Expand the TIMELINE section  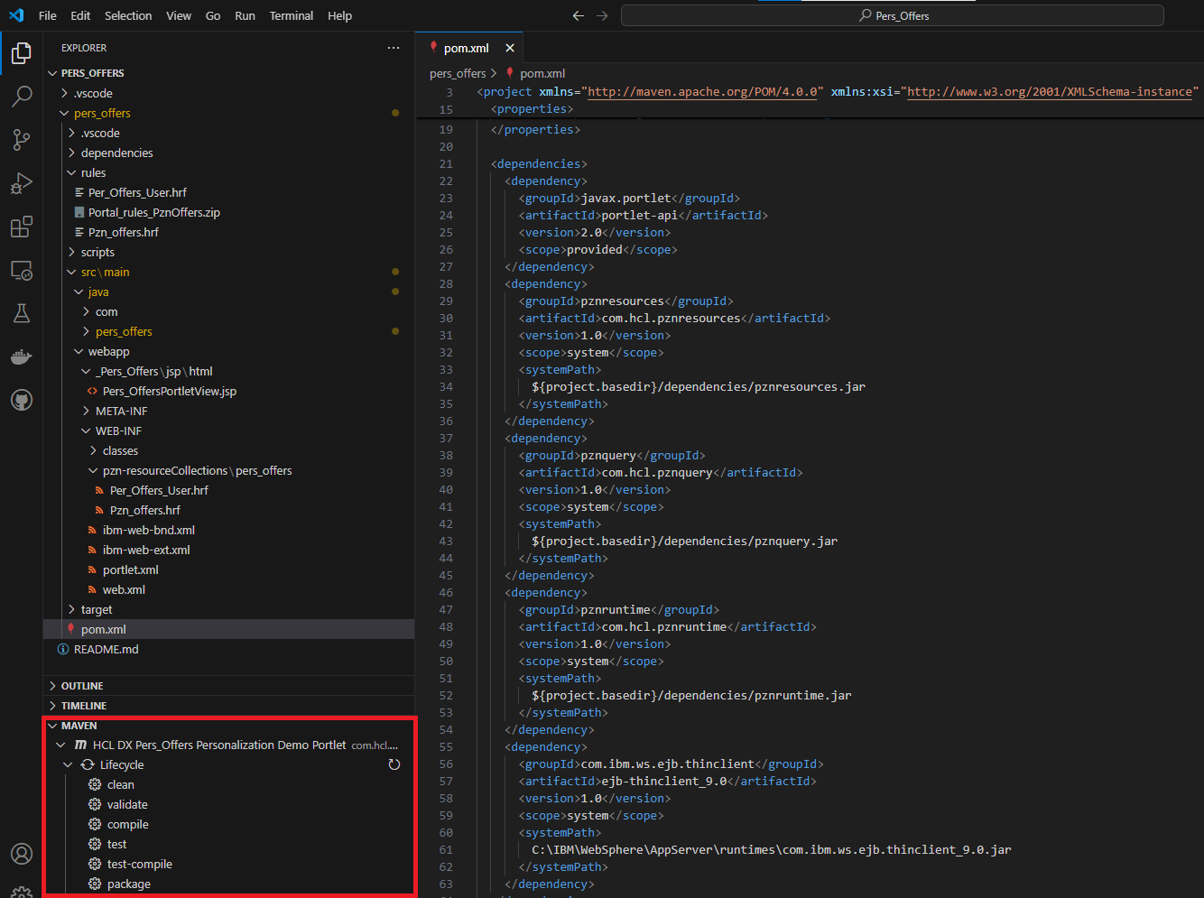[x=83, y=706]
